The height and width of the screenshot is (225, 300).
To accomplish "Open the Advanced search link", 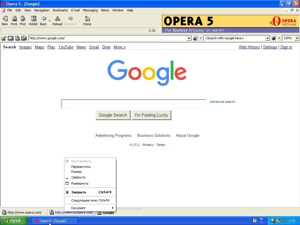I will [x=222, y=102].
